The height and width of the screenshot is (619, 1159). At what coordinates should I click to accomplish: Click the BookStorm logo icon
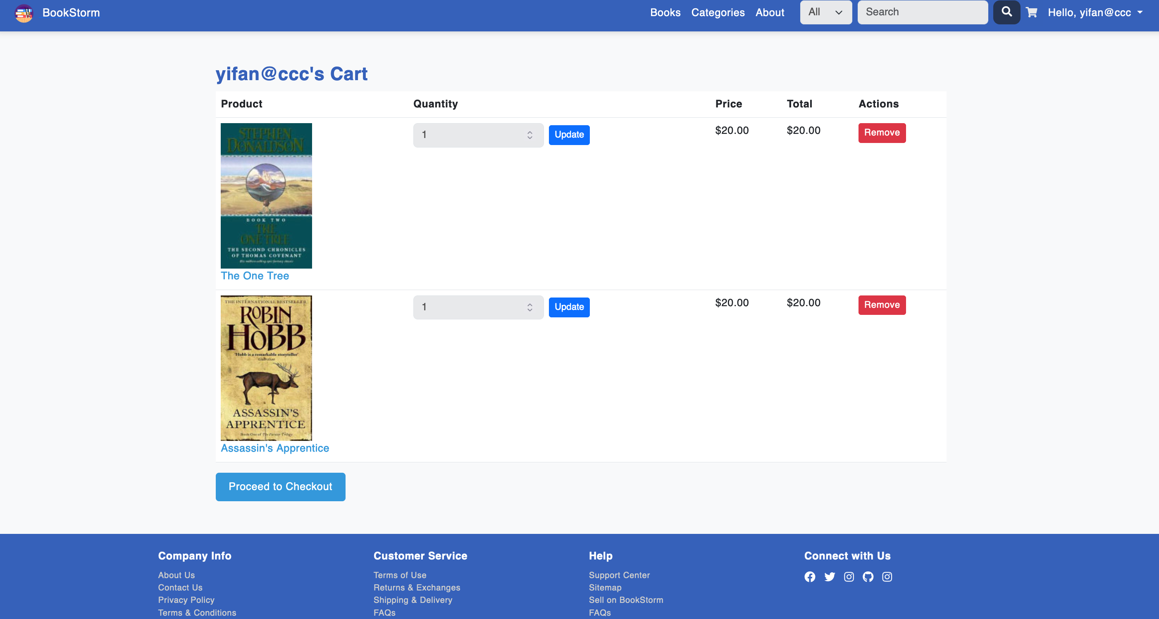pyautogui.click(x=24, y=13)
